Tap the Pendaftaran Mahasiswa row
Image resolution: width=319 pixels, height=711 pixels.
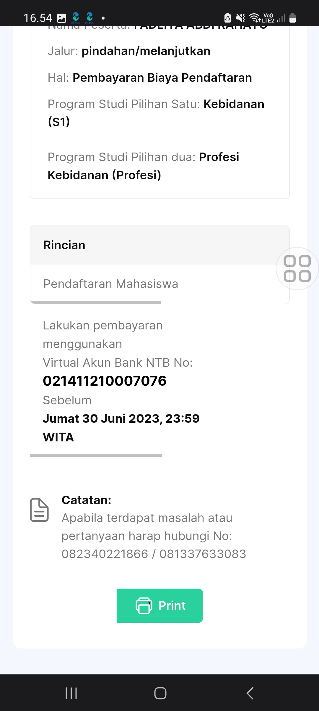[x=111, y=284]
